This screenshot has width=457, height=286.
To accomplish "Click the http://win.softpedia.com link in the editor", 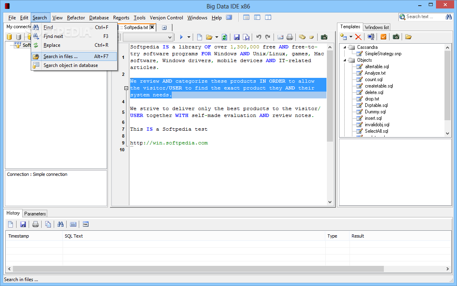I will (169, 143).
